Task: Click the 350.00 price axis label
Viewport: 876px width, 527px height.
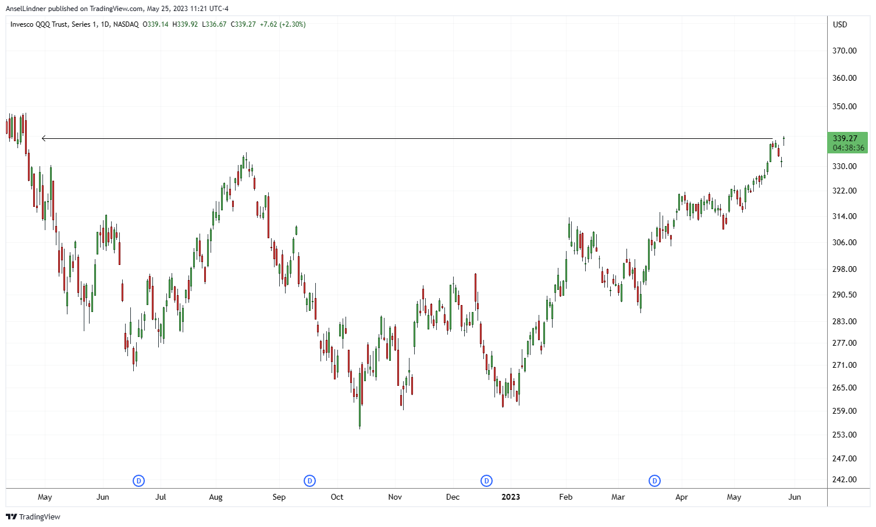Action: pos(845,106)
